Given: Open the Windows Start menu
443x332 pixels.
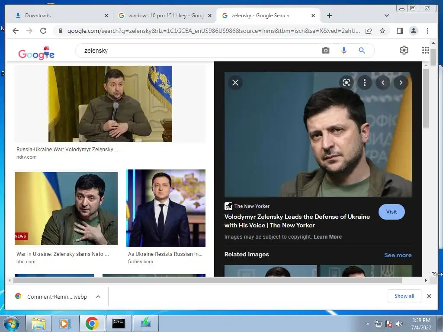Looking at the screenshot, I should click(12, 323).
